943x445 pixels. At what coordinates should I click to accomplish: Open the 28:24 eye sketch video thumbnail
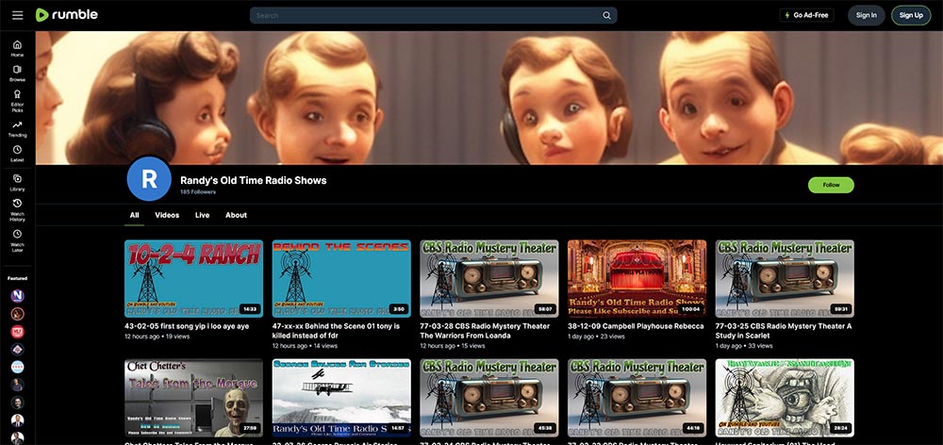(785, 398)
